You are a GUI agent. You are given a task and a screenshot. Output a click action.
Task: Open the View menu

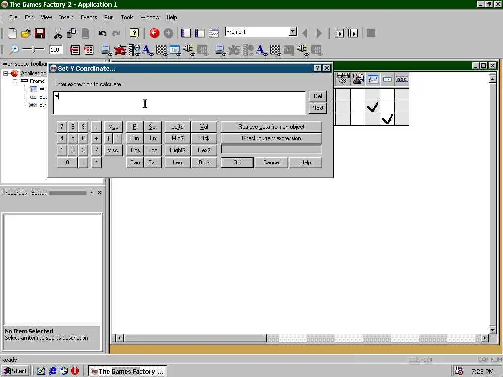click(46, 17)
